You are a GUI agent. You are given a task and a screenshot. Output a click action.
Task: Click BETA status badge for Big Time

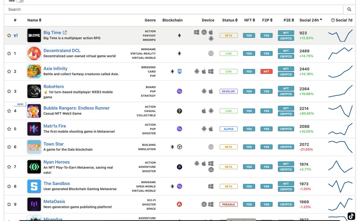pyautogui.click(x=228, y=35)
